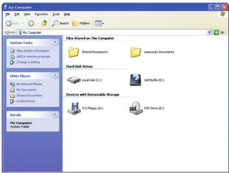Viewport: 229px width, 173px height.
Task: Click Add or remove programs link
Action: point(33,56)
